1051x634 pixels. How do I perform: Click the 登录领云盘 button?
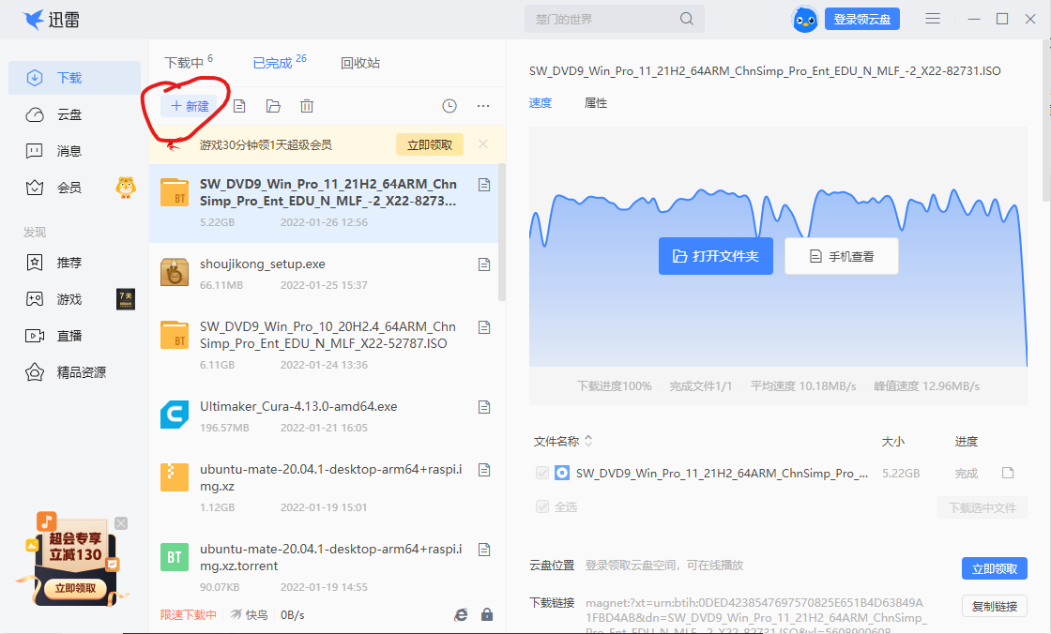(x=862, y=20)
